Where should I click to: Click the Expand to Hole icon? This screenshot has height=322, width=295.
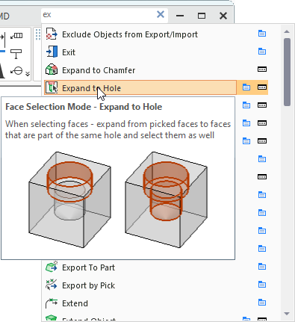click(x=52, y=87)
